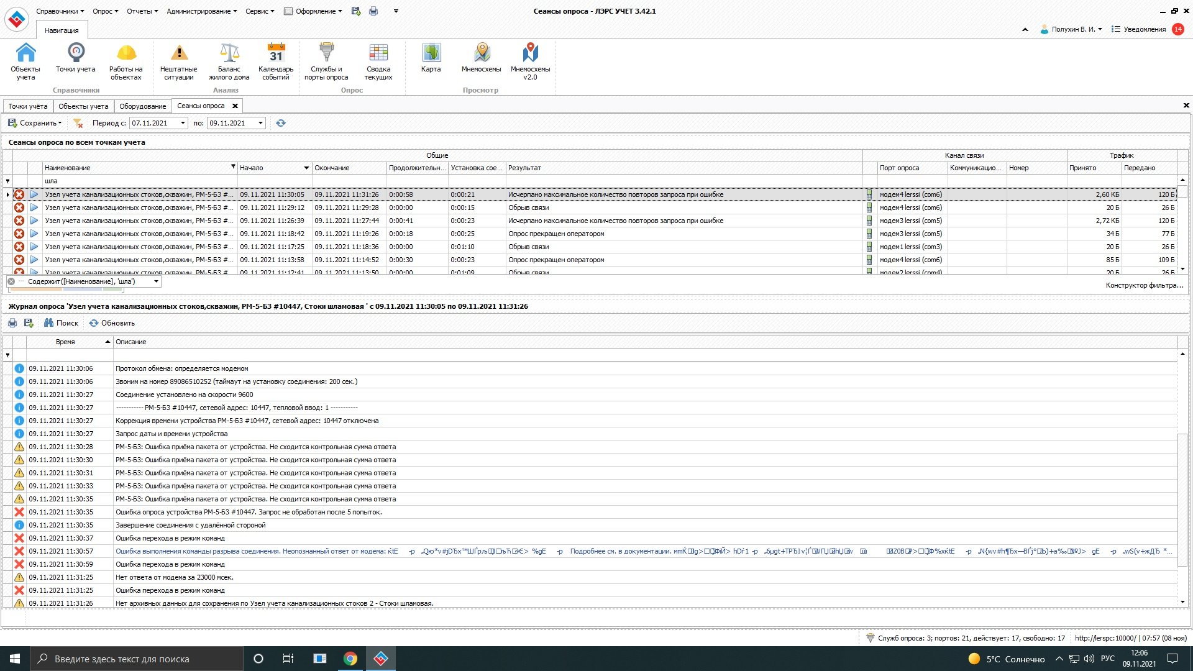Expand the Сохранить dropdown button
Image resolution: width=1193 pixels, height=671 pixels.
click(x=35, y=123)
